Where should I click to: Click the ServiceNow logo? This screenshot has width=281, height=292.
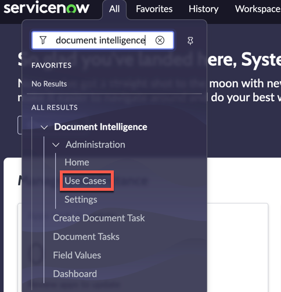46,8
